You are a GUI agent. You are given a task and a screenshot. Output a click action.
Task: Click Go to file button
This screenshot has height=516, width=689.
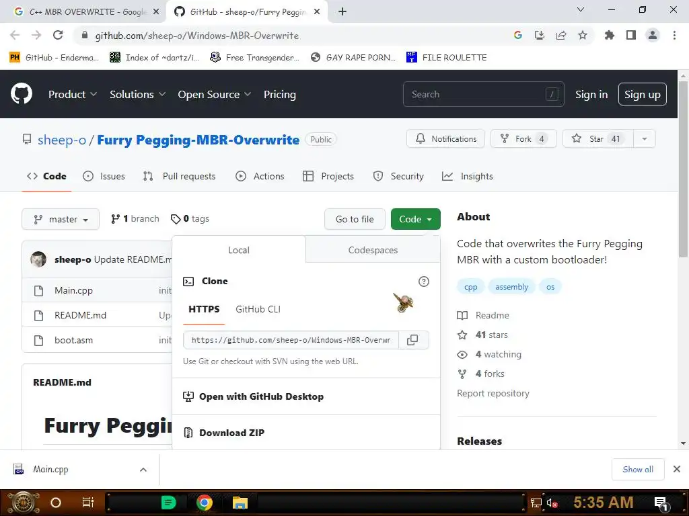pyautogui.click(x=355, y=220)
